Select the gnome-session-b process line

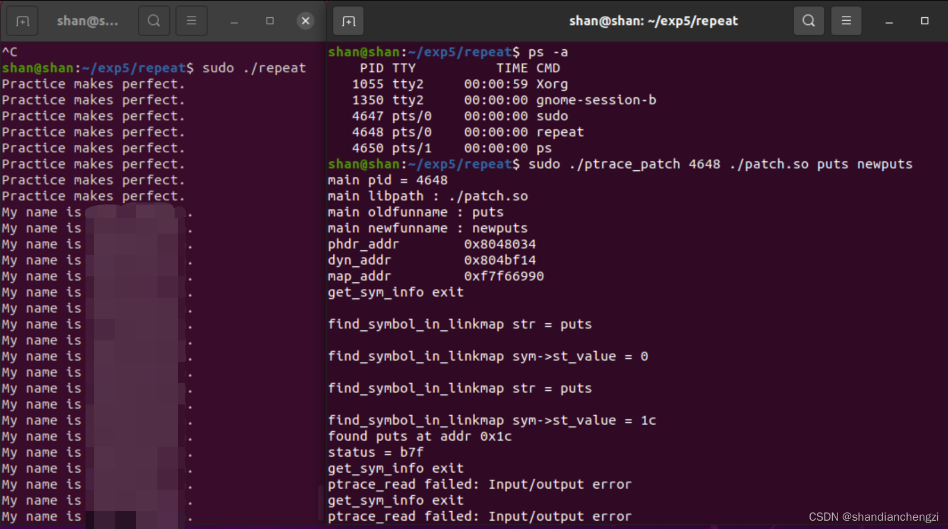(x=504, y=100)
